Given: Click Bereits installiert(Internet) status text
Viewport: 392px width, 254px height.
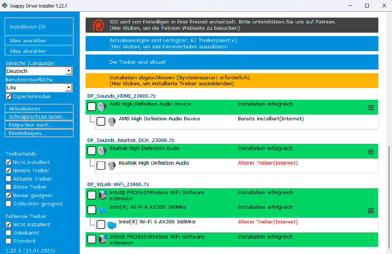Looking at the screenshot, I should 271,119.
